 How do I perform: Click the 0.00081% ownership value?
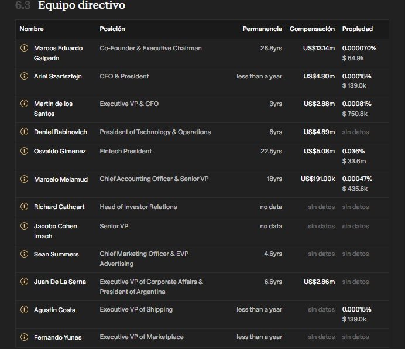pos(356,104)
